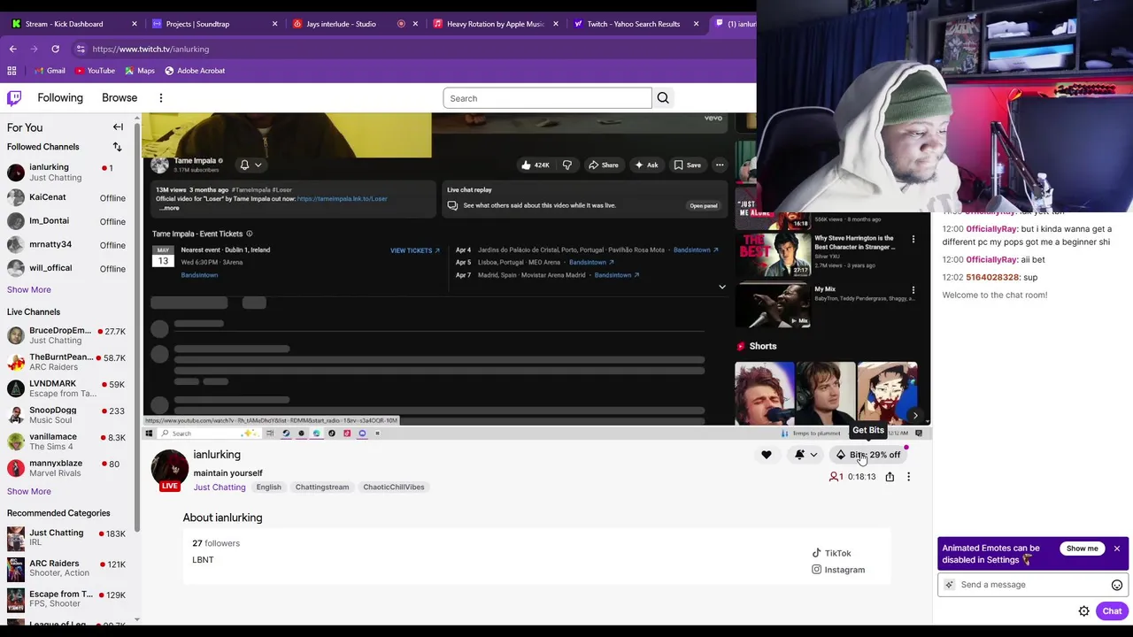
Task: Click the Just Chatting category link
Action: (x=220, y=487)
